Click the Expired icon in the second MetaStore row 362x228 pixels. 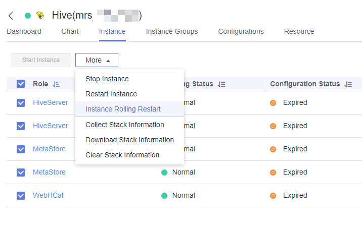coord(273,173)
